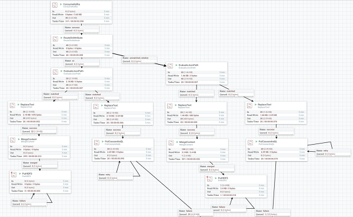Screen dimensions: 353x217
Task: Click green run arrow on MergeContent with In 0 (0 bytes)
Action: 19,139
